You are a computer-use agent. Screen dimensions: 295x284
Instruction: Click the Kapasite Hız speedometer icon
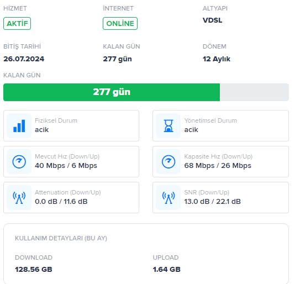(x=168, y=162)
